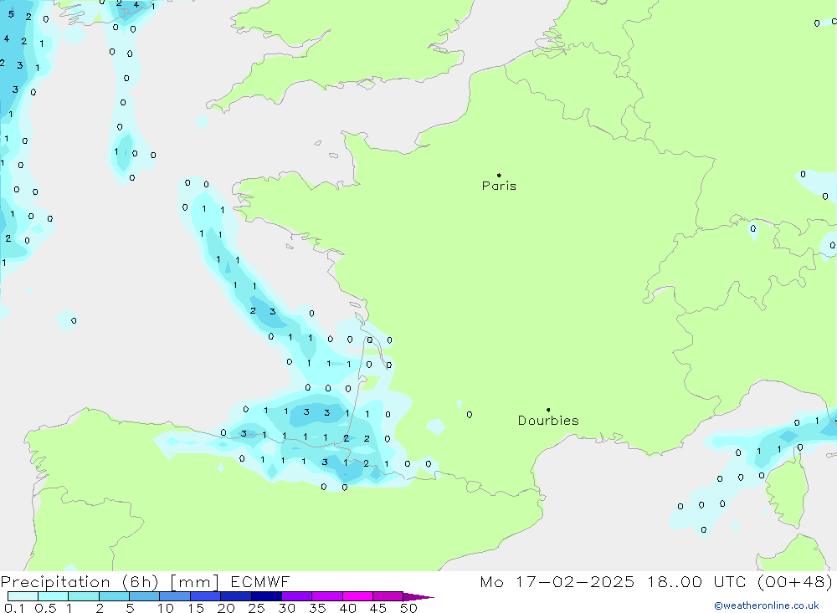Select the 0.1–0.5 mm lightest cyan legend swatch
The image size is (837, 613).
(x=23, y=596)
